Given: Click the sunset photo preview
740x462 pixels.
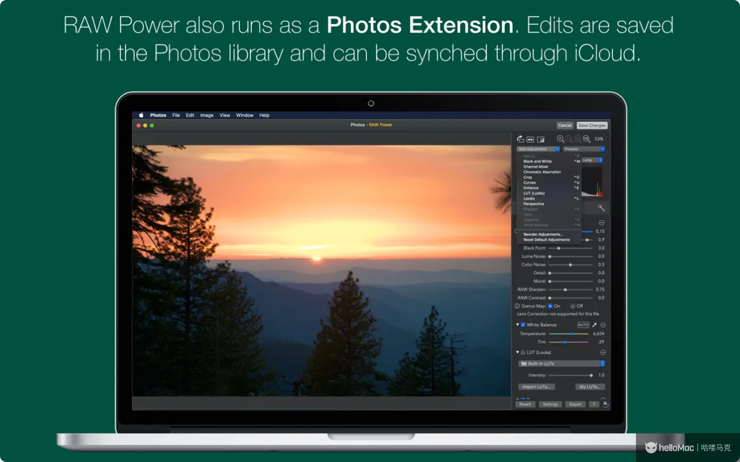Looking at the screenshot, I should pos(322,271).
